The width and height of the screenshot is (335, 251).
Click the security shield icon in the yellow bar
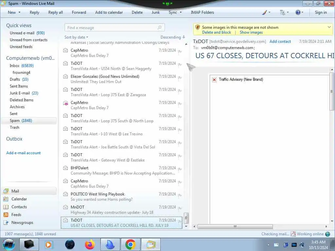pos(197,27)
